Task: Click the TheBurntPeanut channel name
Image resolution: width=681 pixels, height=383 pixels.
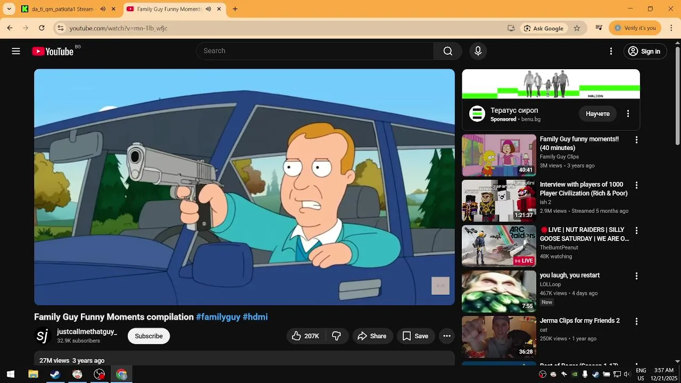Action: [559, 248]
